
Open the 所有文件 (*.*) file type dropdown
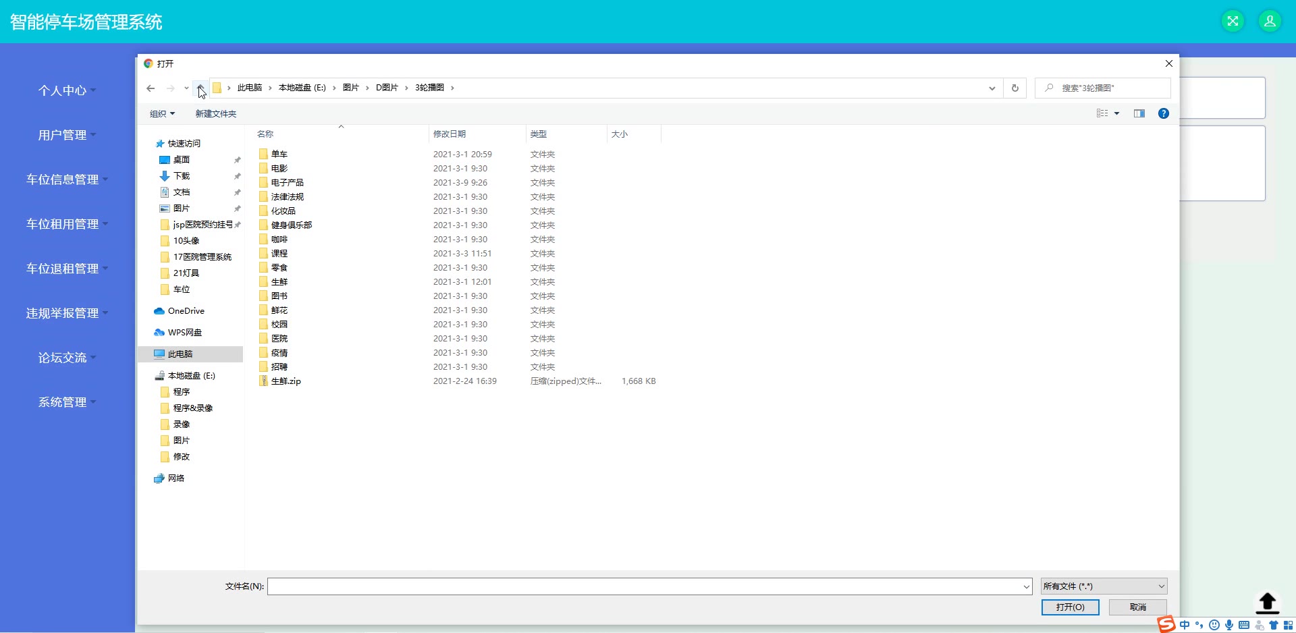point(1104,586)
